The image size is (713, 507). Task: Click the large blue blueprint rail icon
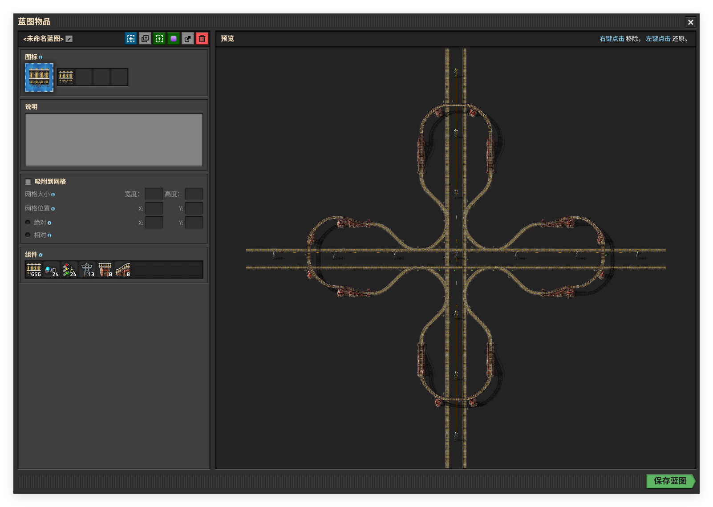[39, 77]
